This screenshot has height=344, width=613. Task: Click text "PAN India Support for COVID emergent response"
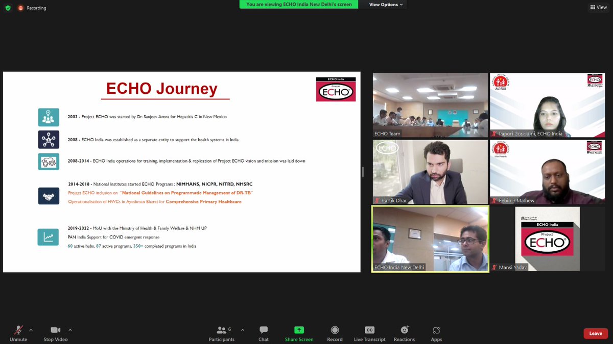coord(113,237)
